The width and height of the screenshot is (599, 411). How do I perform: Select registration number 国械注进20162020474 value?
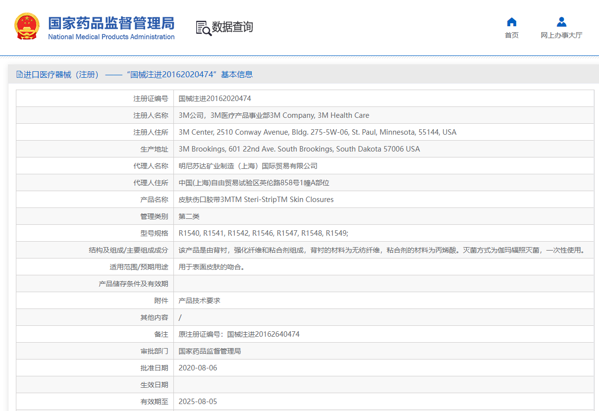click(x=215, y=99)
